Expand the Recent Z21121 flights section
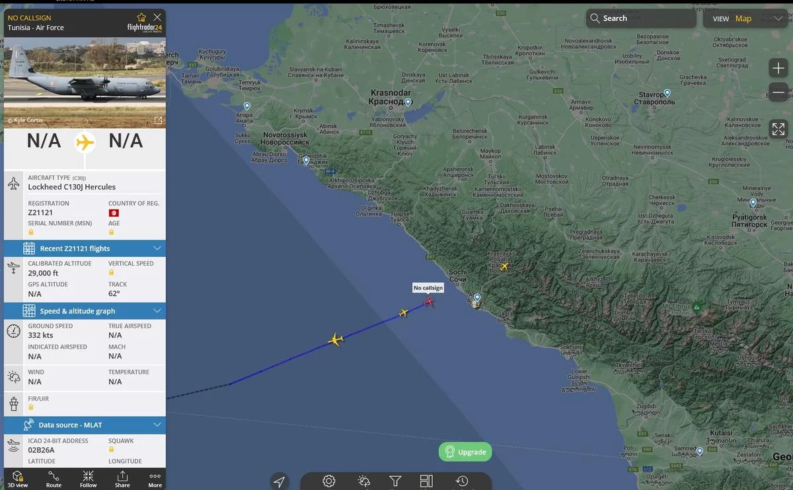Viewport: 793px width, 490px height. click(85, 248)
